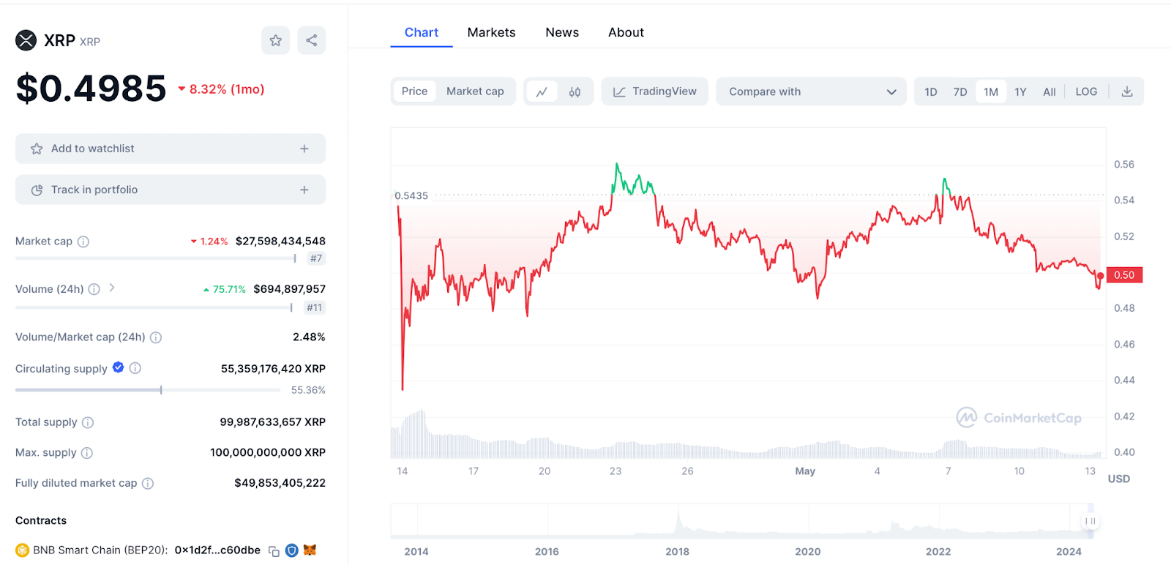
Task: Click the star favorite icon beside XRP
Action: pyautogui.click(x=275, y=40)
